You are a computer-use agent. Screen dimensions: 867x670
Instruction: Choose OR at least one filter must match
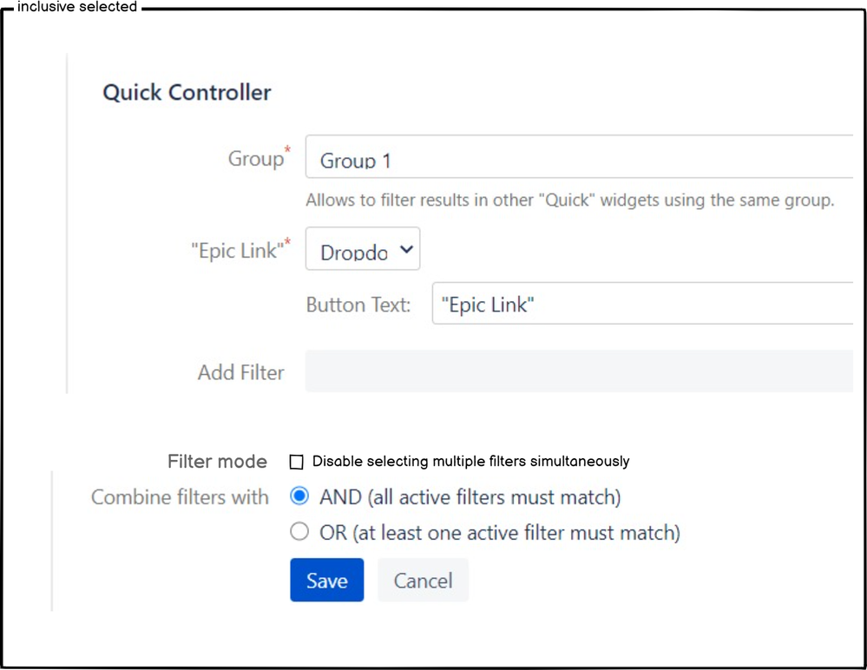click(x=299, y=532)
